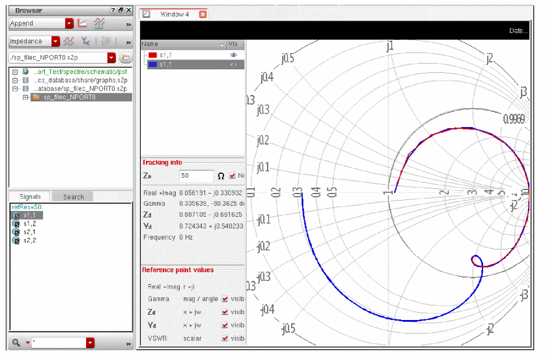Click the waveform family icon next to Impedance
The image size is (546, 355).
point(69,41)
